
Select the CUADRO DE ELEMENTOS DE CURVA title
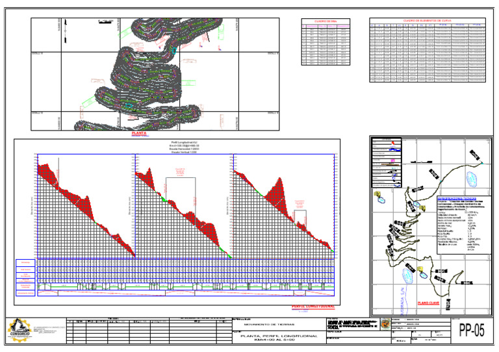(427, 20)
